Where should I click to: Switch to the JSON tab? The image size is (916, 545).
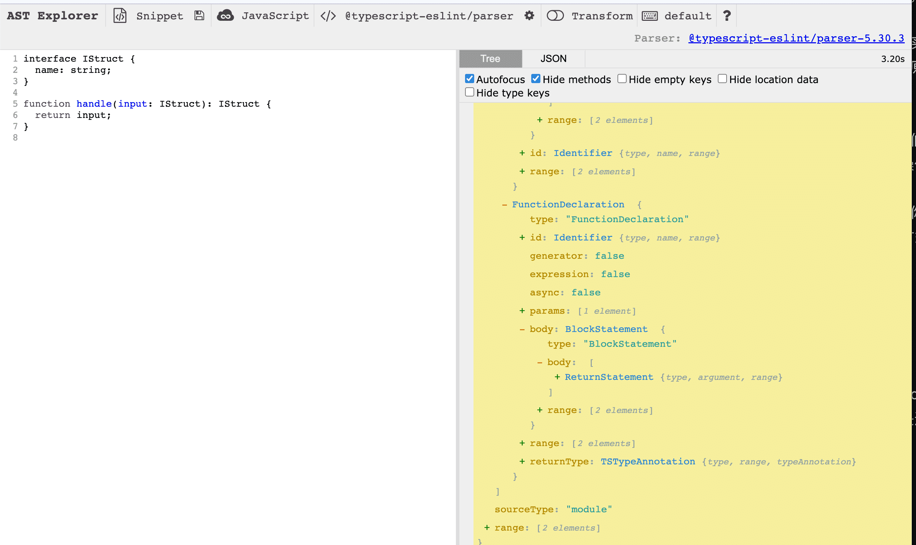pos(553,59)
